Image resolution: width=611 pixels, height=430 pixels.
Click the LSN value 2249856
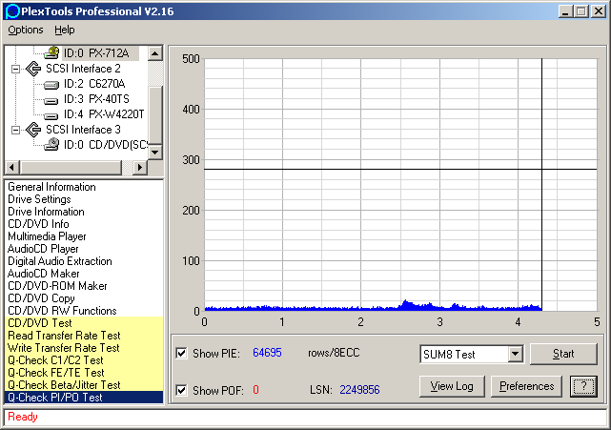tap(359, 390)
